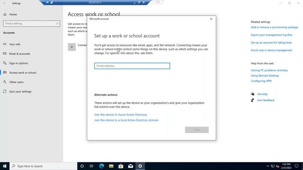Click Join this device to a local Active Directory domain
Viewport: 303px width, 170px height.
[x=126, y=120]
